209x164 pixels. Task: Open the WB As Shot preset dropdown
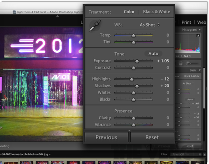149,25
